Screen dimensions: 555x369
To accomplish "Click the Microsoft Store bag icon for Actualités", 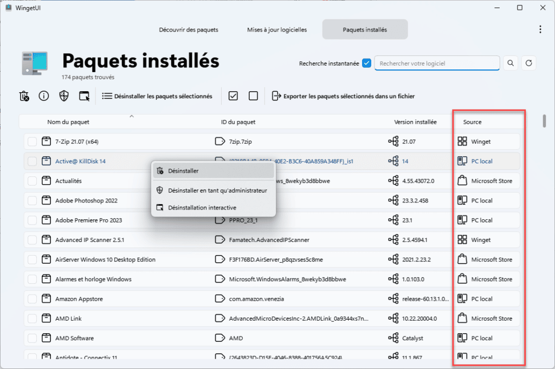I will tap(462, 181).
